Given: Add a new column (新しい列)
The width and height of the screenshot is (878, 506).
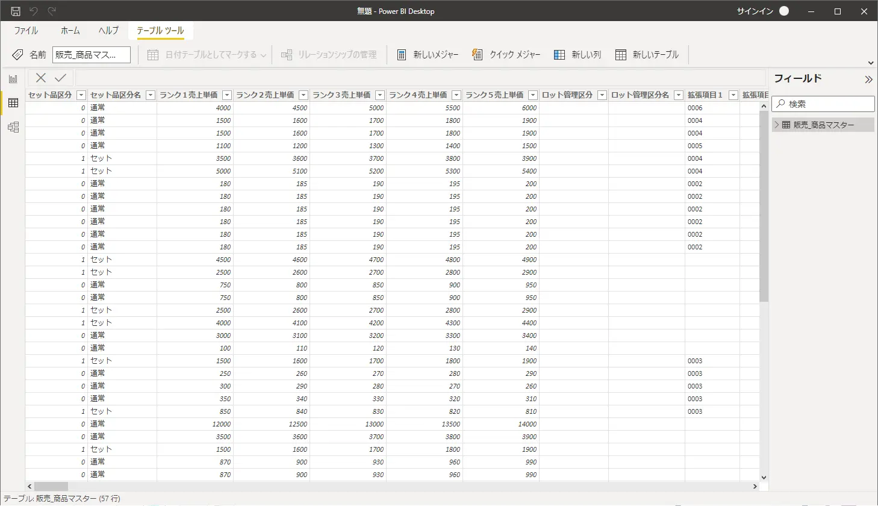Looking at the screenshot, I should tap(578, 55).
